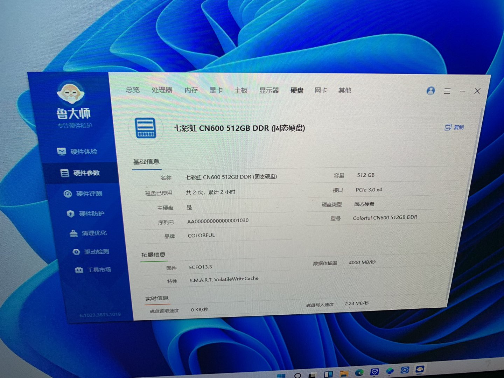Copy disk info with 复制 button

click(454, 127)
